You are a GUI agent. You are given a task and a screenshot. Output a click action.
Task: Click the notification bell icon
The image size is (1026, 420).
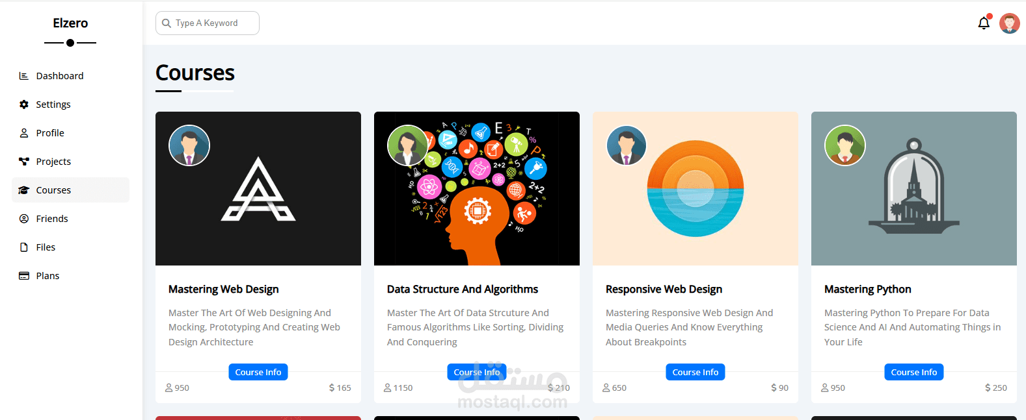click(984, 23)
